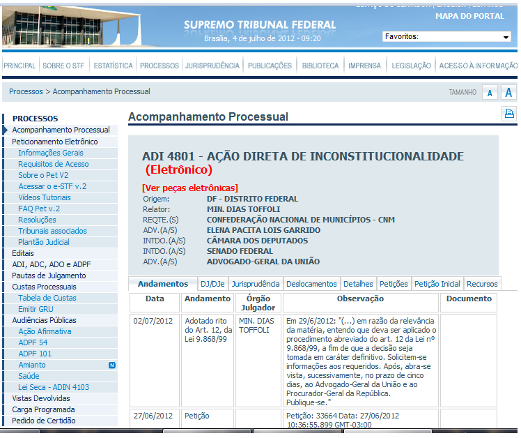Switch to DJ/DJe tab
This screenshot has width=521, height=438.
coord(212,284)
